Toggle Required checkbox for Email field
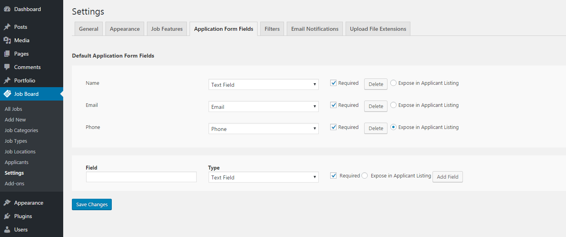This screenshot has width=566, height=237. (333, 105)
